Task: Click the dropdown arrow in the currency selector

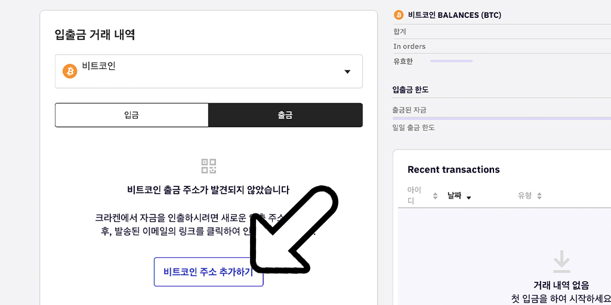Action: pos(348,72)
